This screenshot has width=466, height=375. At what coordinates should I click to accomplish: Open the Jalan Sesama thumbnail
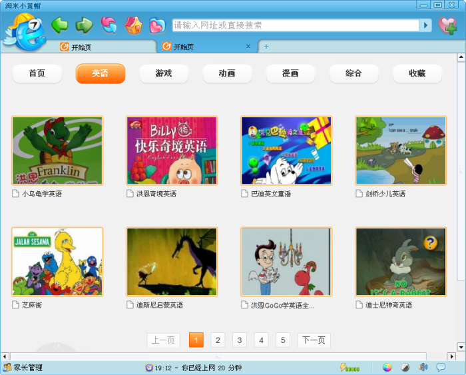[x=57, y=262]
